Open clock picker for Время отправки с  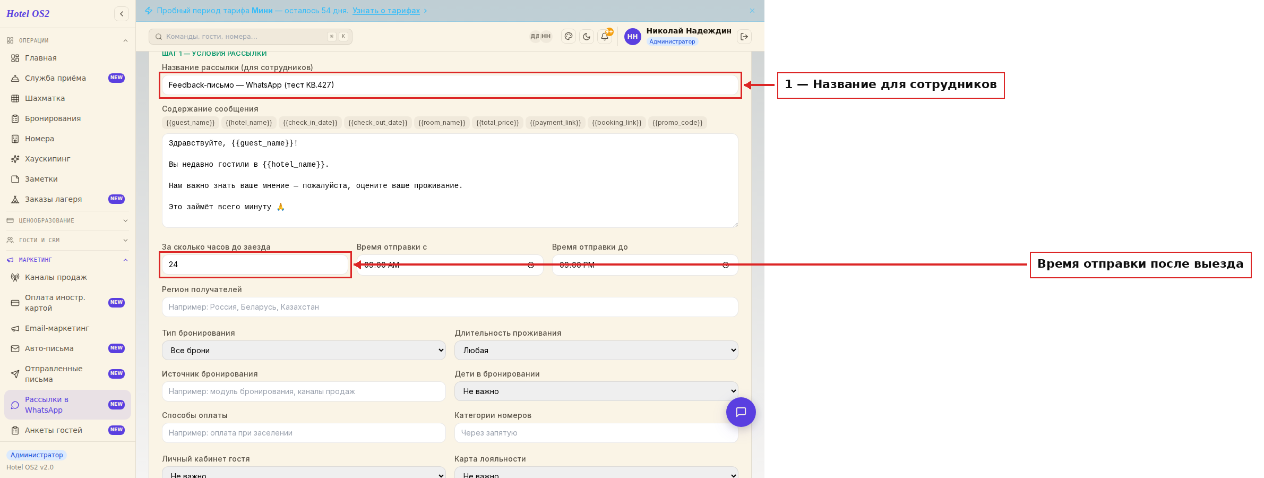click(531, 265)
